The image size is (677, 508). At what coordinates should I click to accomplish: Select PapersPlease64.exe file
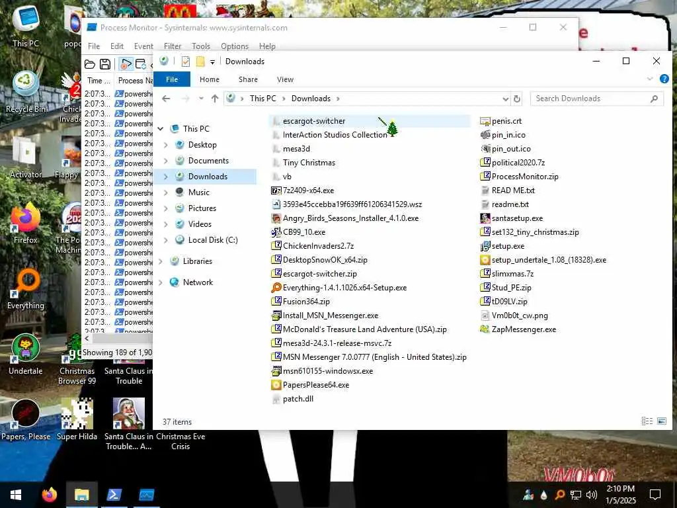[315, 385]
